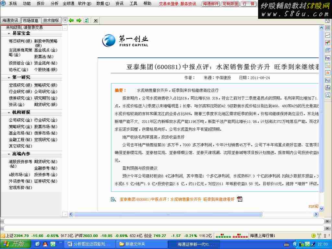
Task: Click the sidebar icon below the fx icon
Action: coord(327,95)
